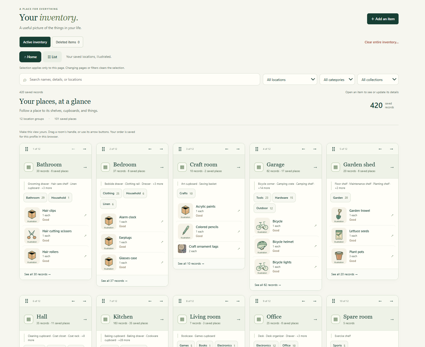Click the Household 6 chip in Bedroom
This screenshot has height=347, width=425.
(135, 193)
